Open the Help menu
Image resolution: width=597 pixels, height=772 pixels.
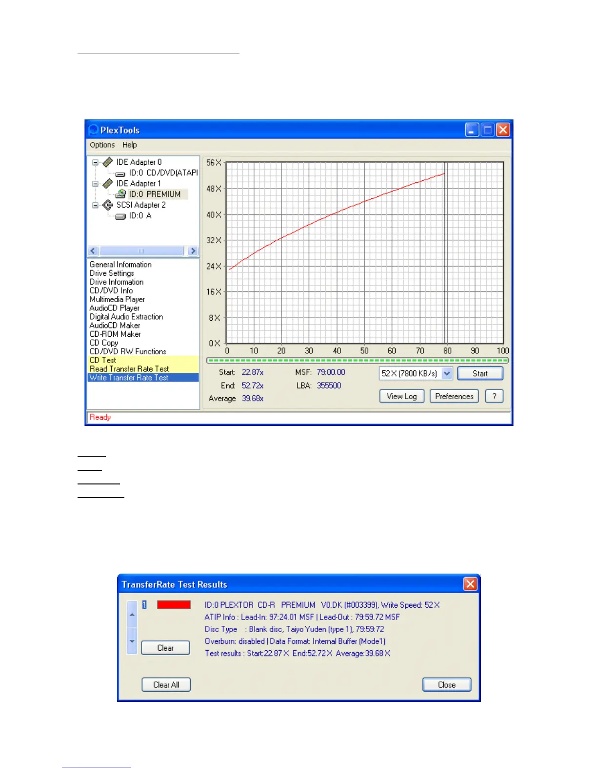click(129, 145)
